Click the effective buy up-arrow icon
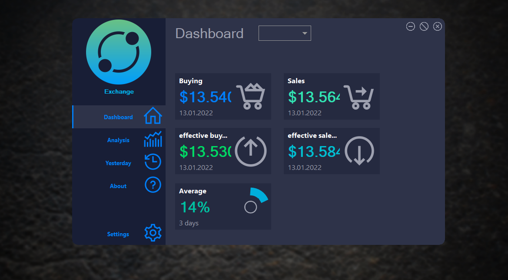The image size is (508, 280). pos(250,151)
